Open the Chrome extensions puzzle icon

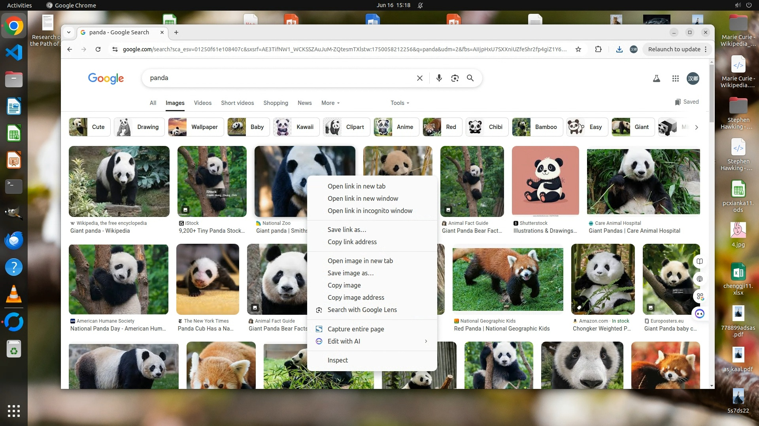(x=598, y=49)
